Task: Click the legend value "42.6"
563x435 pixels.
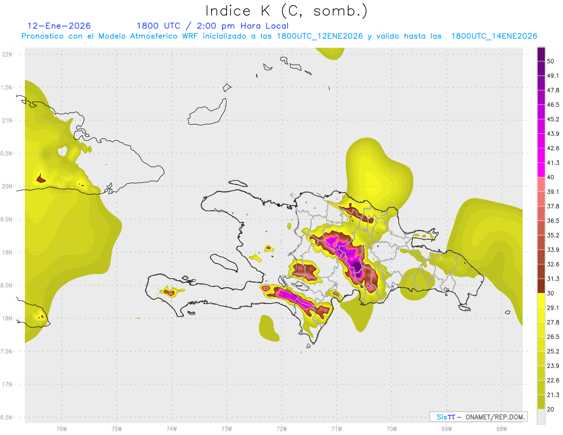Action: 553,148
